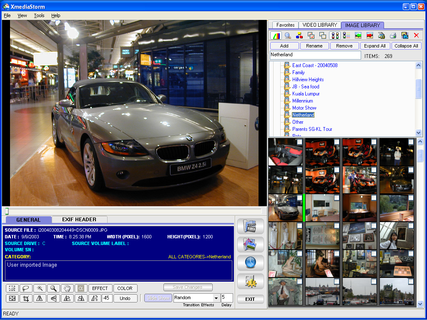Click the blue clock button
The width and height of the screenshot is (427, 320).
251,263
